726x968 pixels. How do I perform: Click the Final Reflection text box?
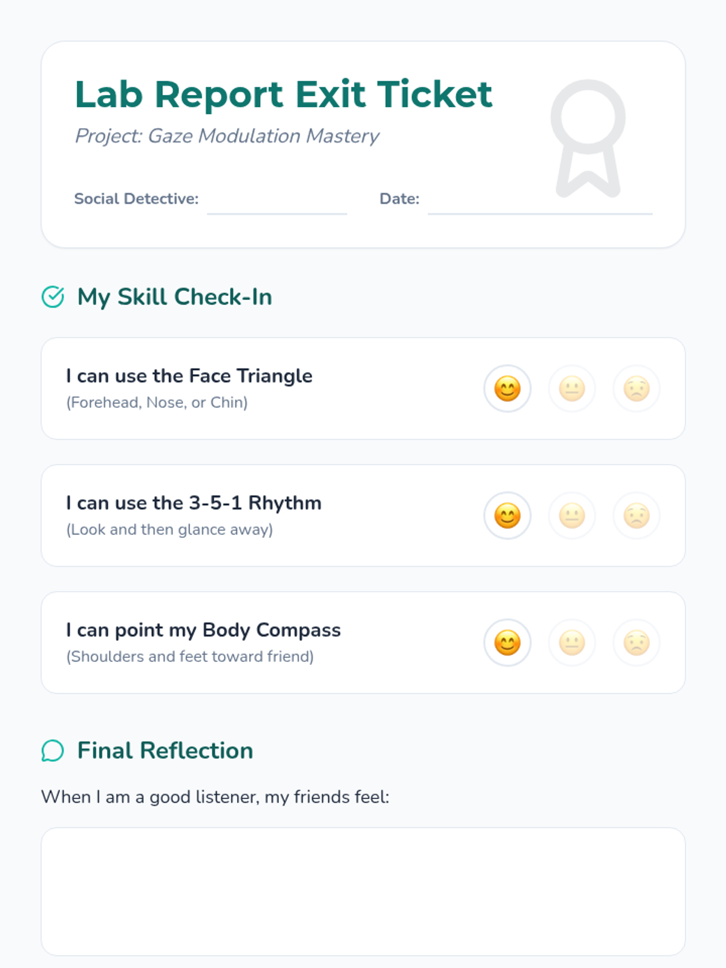(x=363, y=891)
